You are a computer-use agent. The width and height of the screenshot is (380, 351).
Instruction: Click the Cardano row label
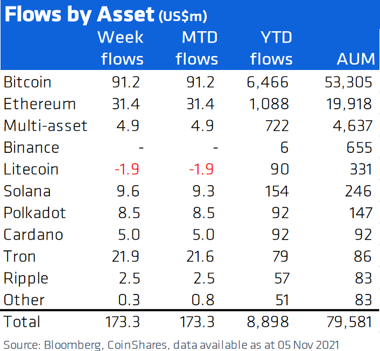point(33,235)
